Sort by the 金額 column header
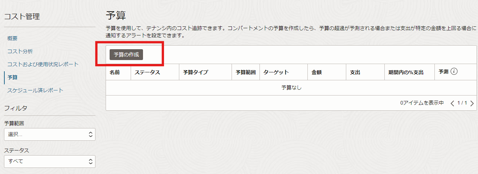478x174 pixels. click(316, 72)
